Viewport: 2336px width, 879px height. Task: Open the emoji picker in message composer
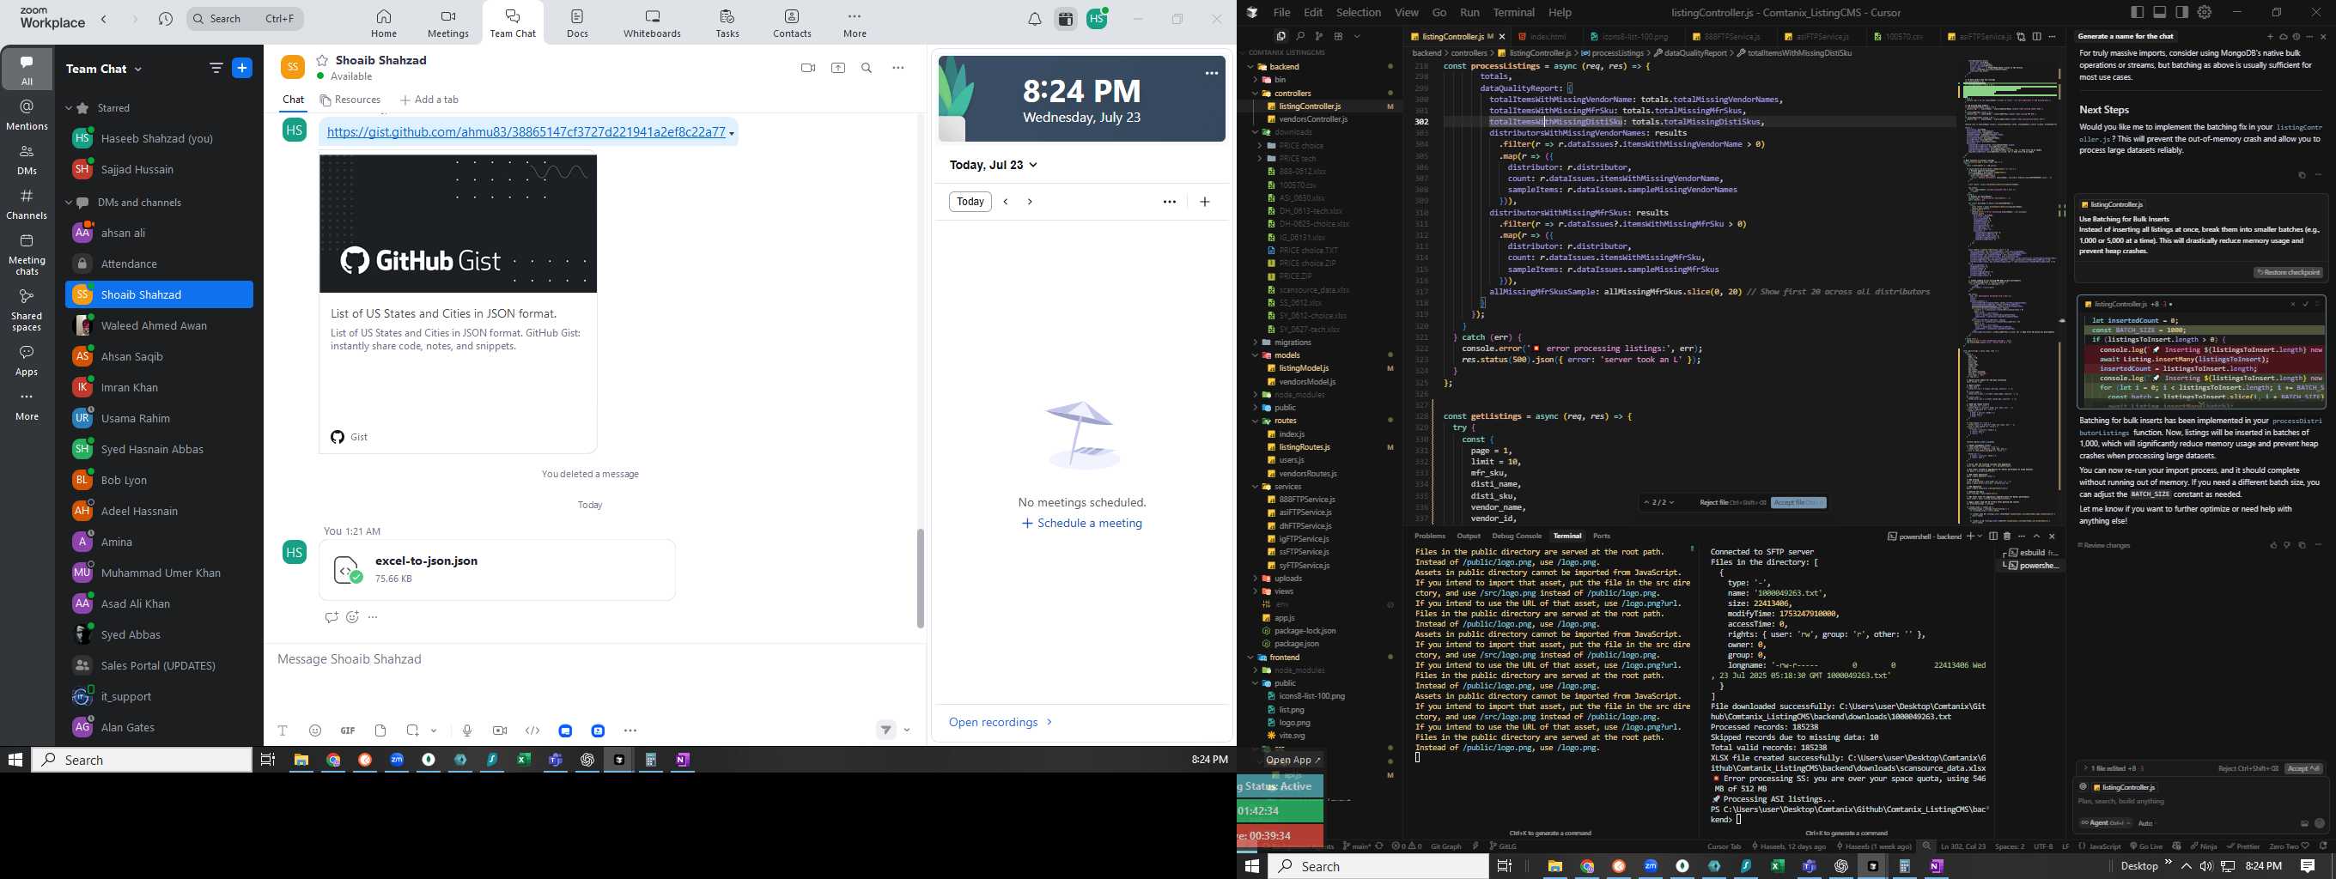(x=314, y=730)
